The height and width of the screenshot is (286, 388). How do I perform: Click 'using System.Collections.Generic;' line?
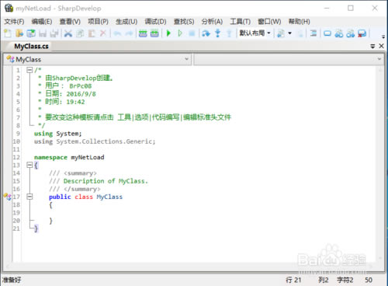(x=95, y=141)
